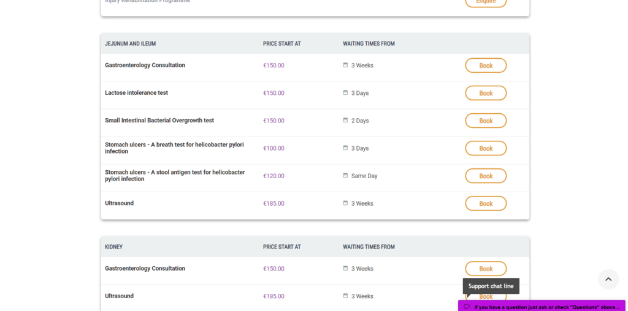Click Ultrasound in Jejunum and Ileum table

(x=120, y=203)
